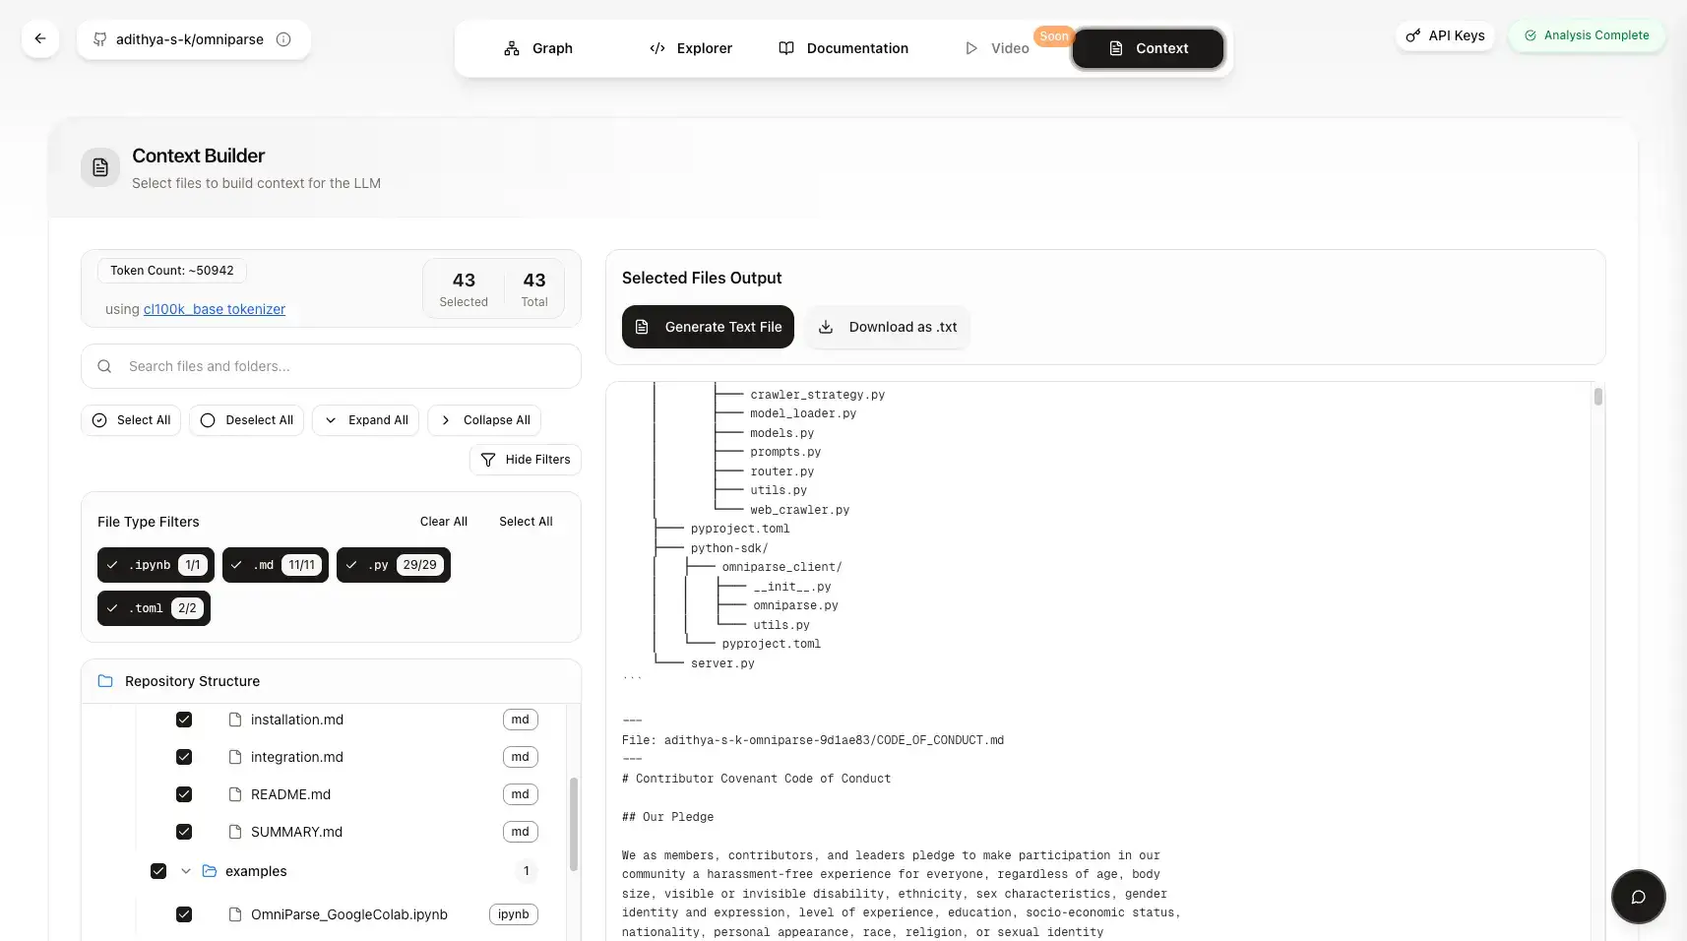The height and width of the screenshot is (941, 1687).
Task: Click the search files and folders field
Action: coord(331,365)
